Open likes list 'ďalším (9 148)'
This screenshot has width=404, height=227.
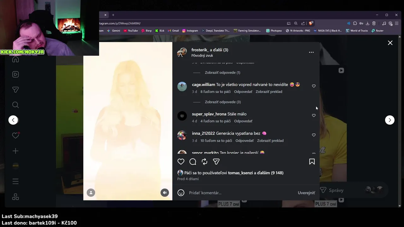pos(270,173)
